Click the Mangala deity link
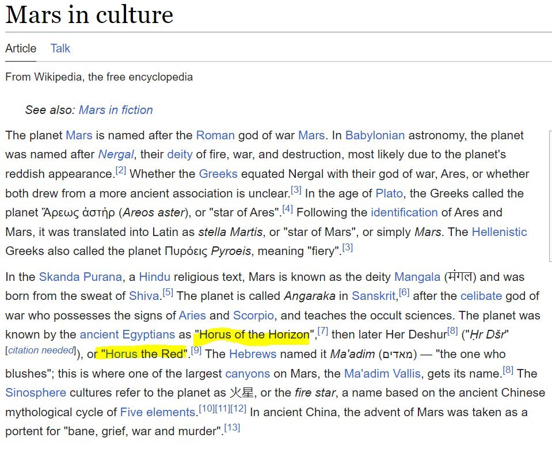This screenshot has width=552, height=449. click(417, 277)
